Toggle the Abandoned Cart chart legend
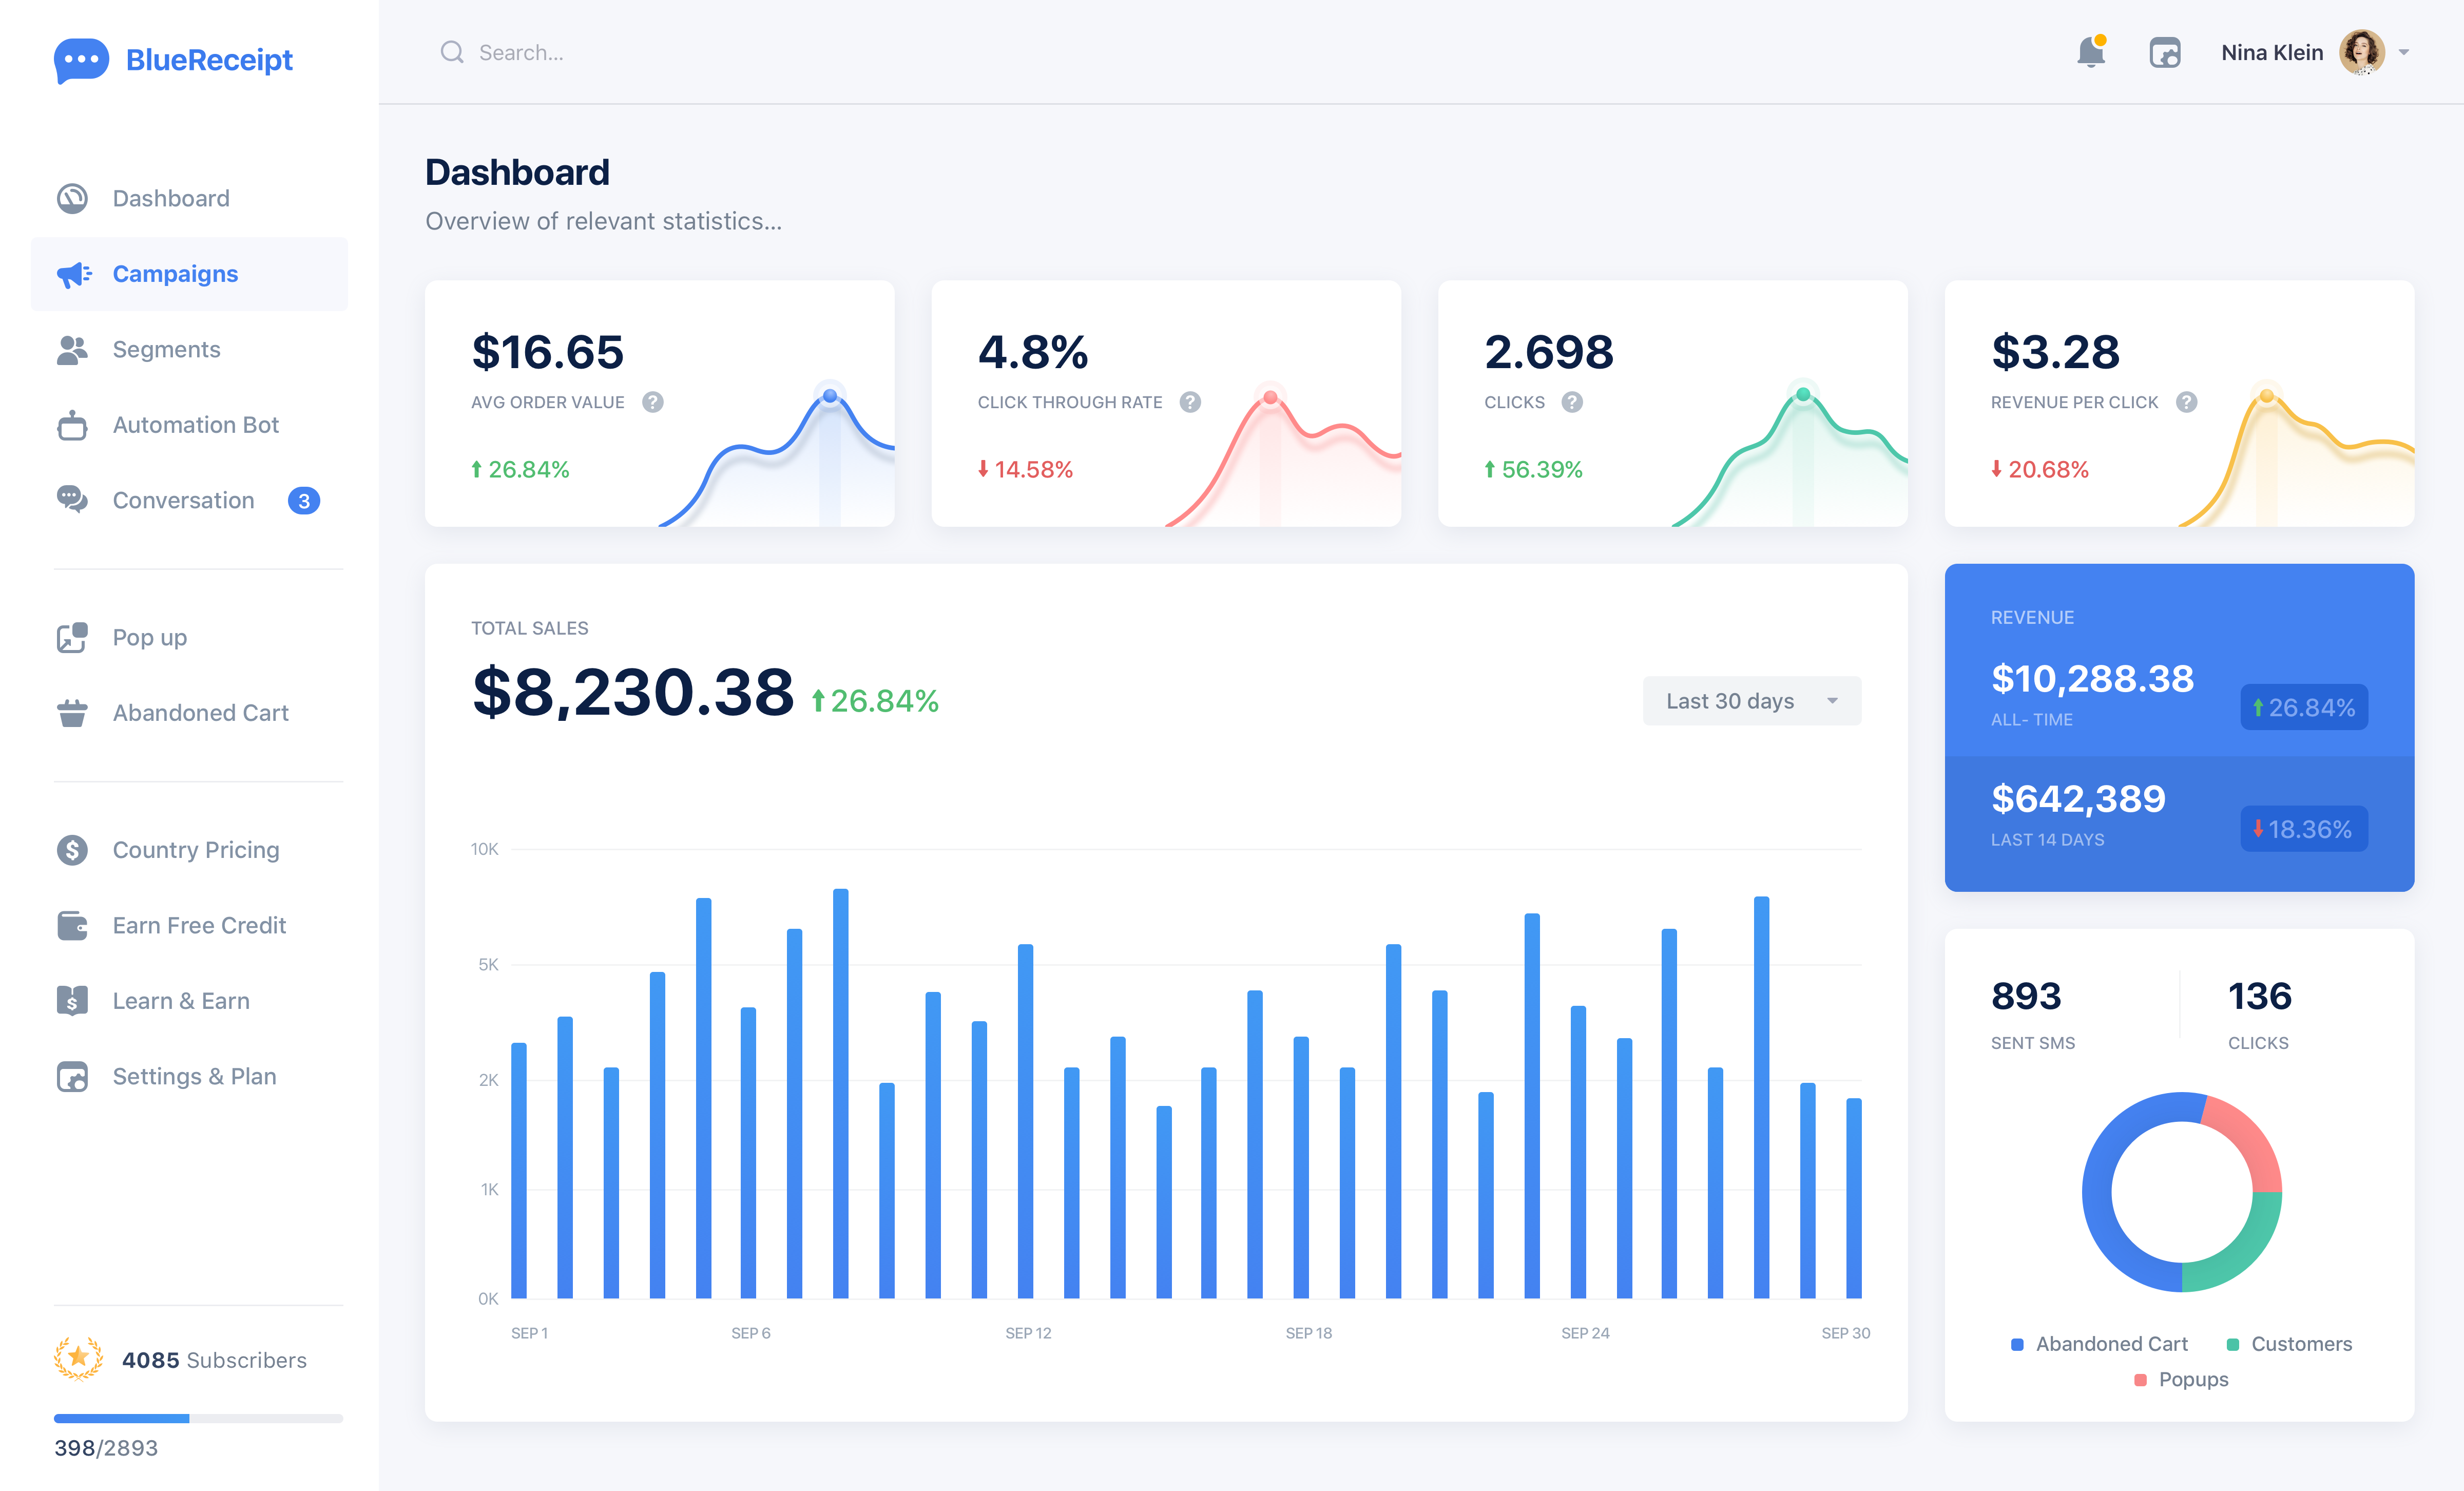2464x1491 pixels. pyautogui.click(x=2099, y=1344)
